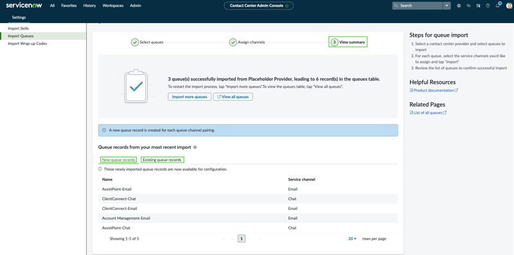Image resolution: width=514 pixels, height=255 pixels.
Task: Select the Settings tab
Action: tap(19, 17)
